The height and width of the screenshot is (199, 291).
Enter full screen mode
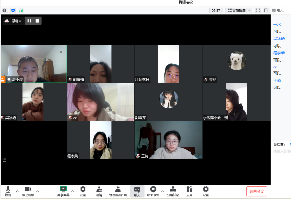click(258, 11)
